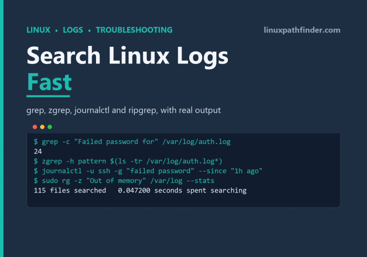Click the subtitle starting 'grep, zgrep, journalctl'

124,110
